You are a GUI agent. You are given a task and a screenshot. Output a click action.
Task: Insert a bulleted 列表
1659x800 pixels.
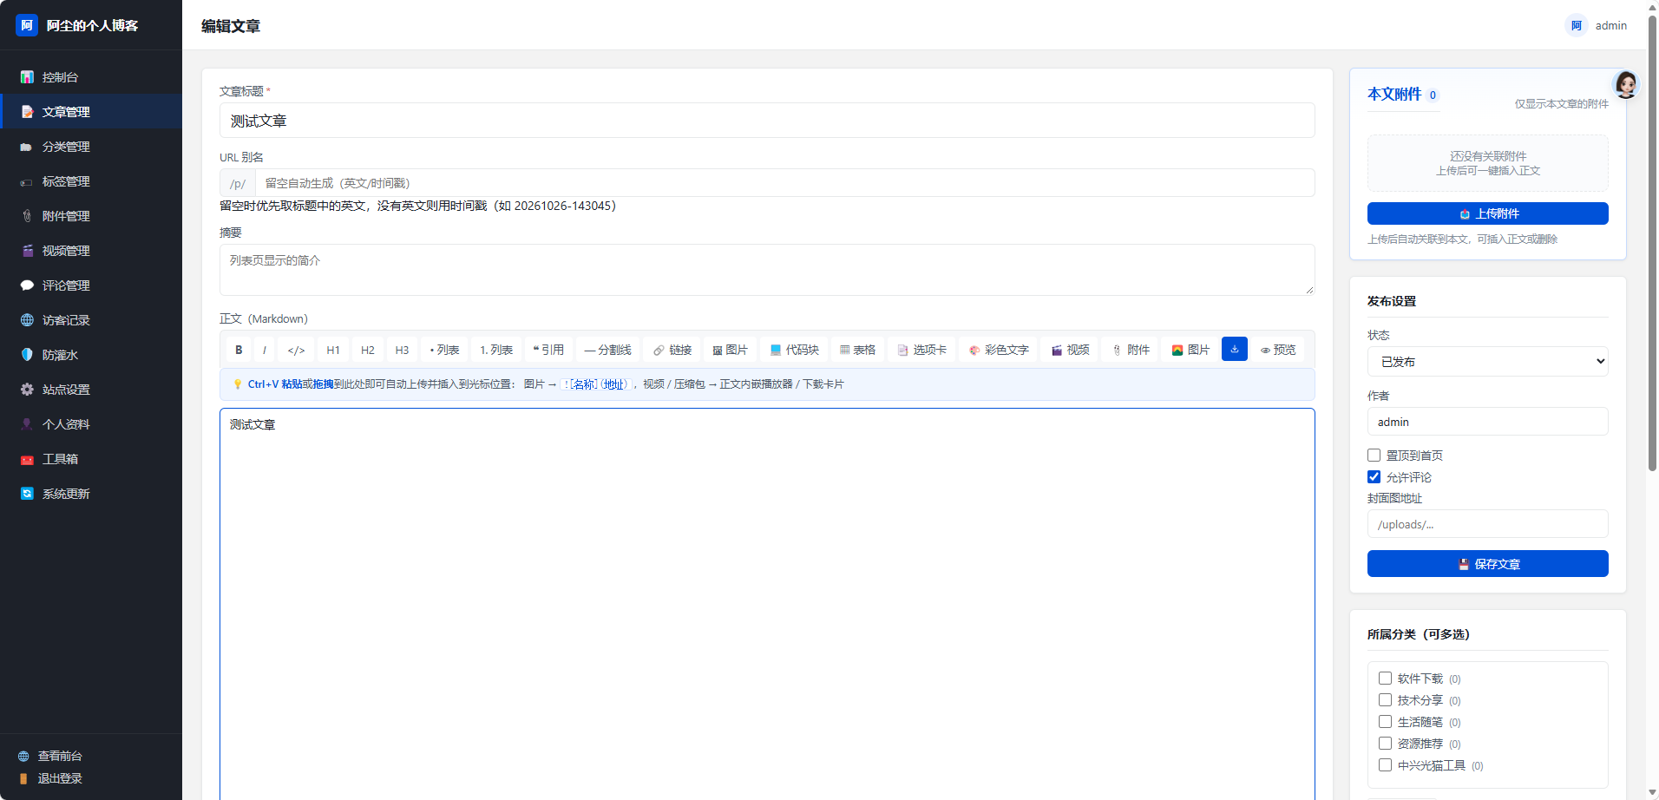click(x=444, y=350)
